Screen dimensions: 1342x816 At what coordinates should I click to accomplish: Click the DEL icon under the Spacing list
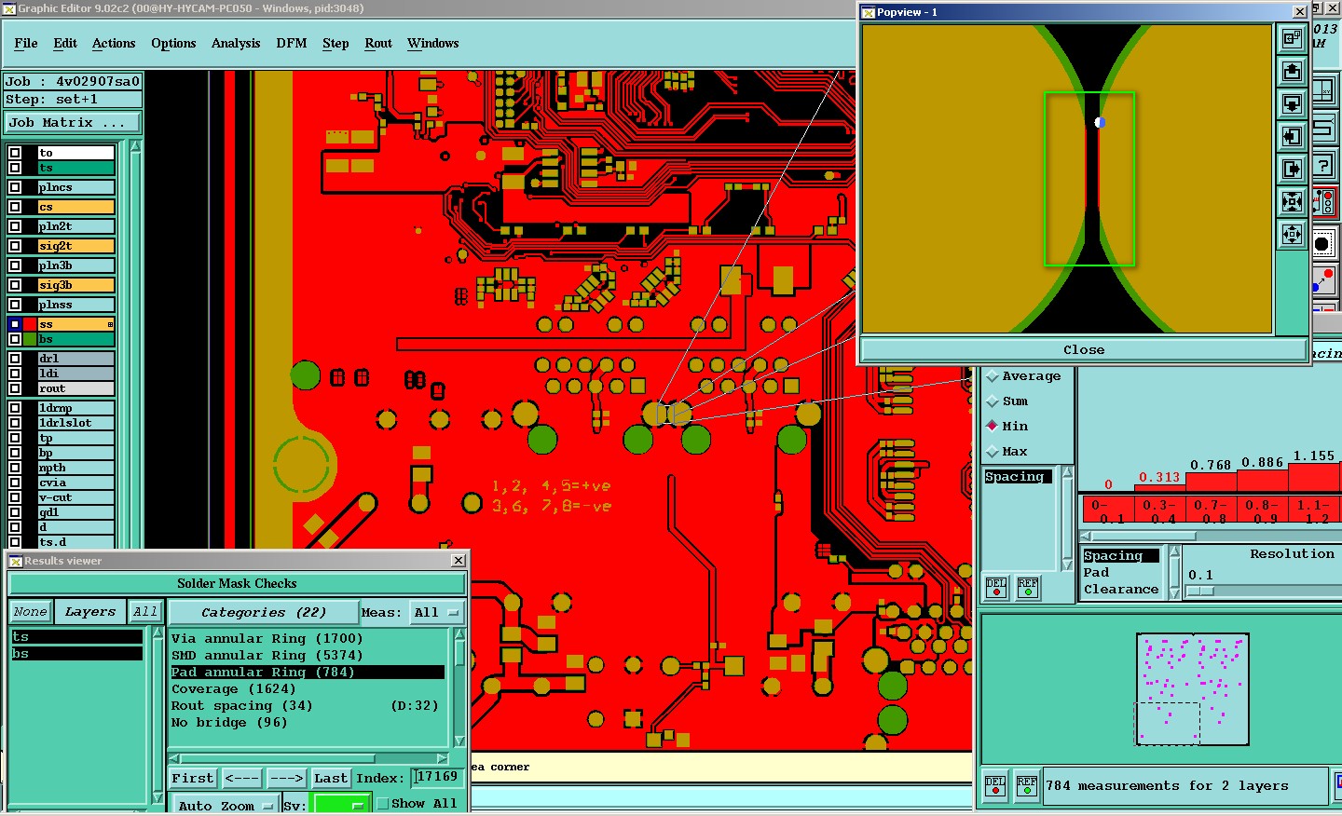pos(996,587)
